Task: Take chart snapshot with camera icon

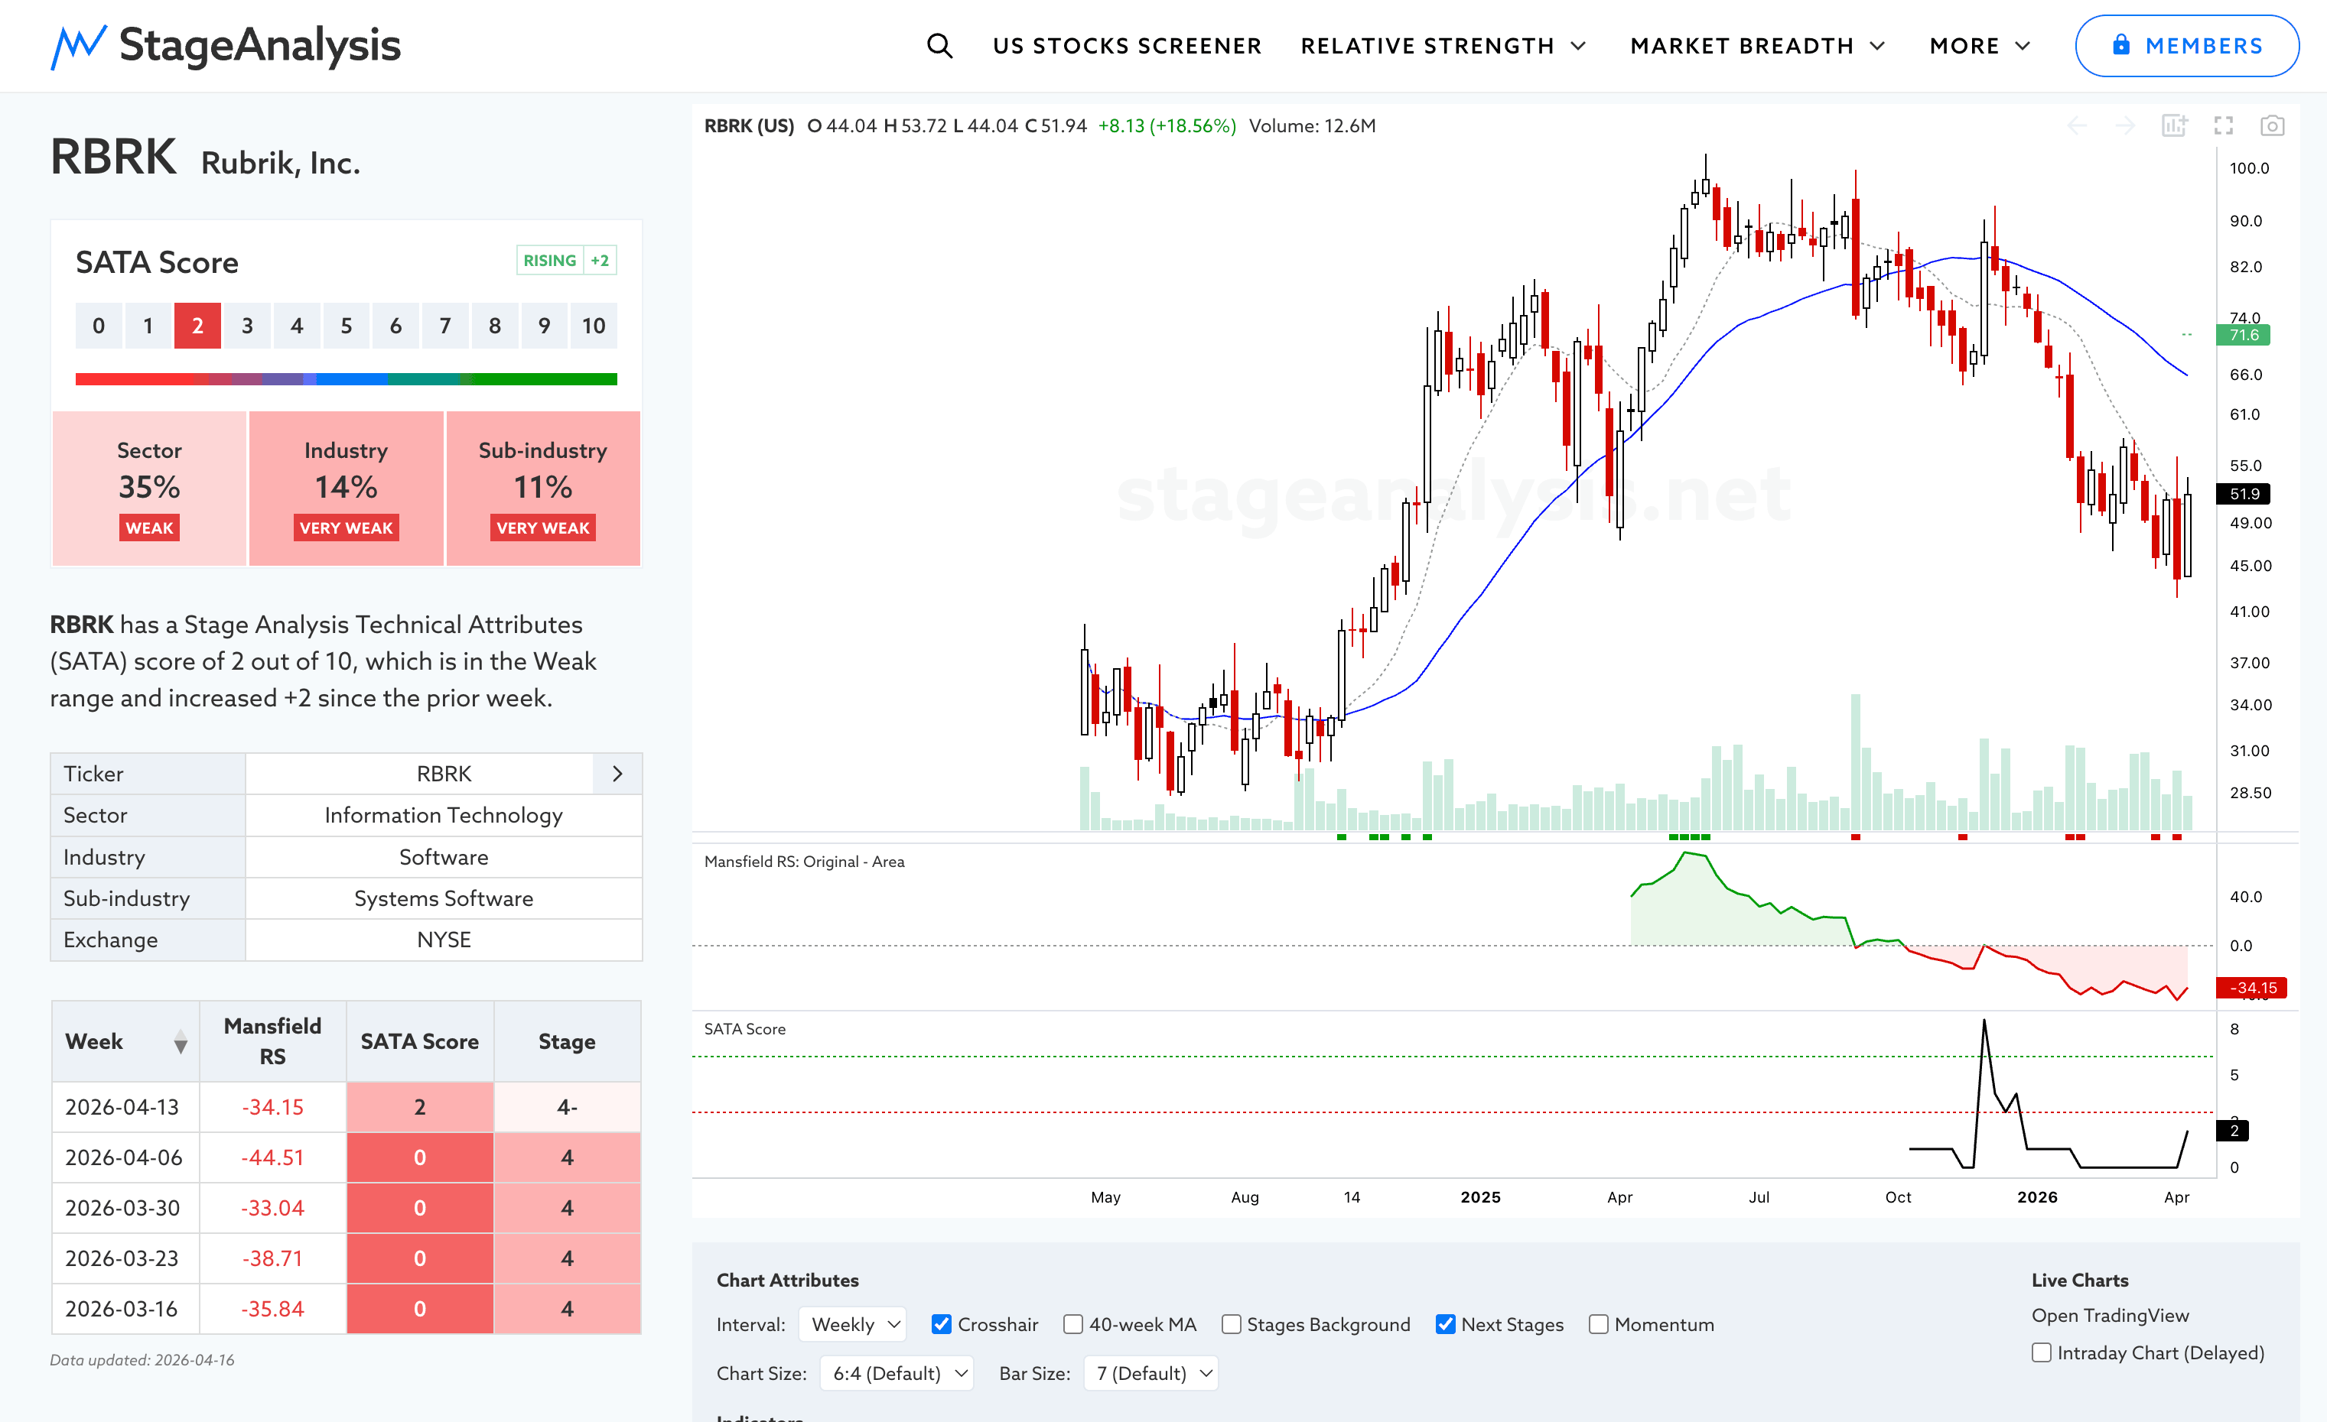Action: click(2272, 125)
